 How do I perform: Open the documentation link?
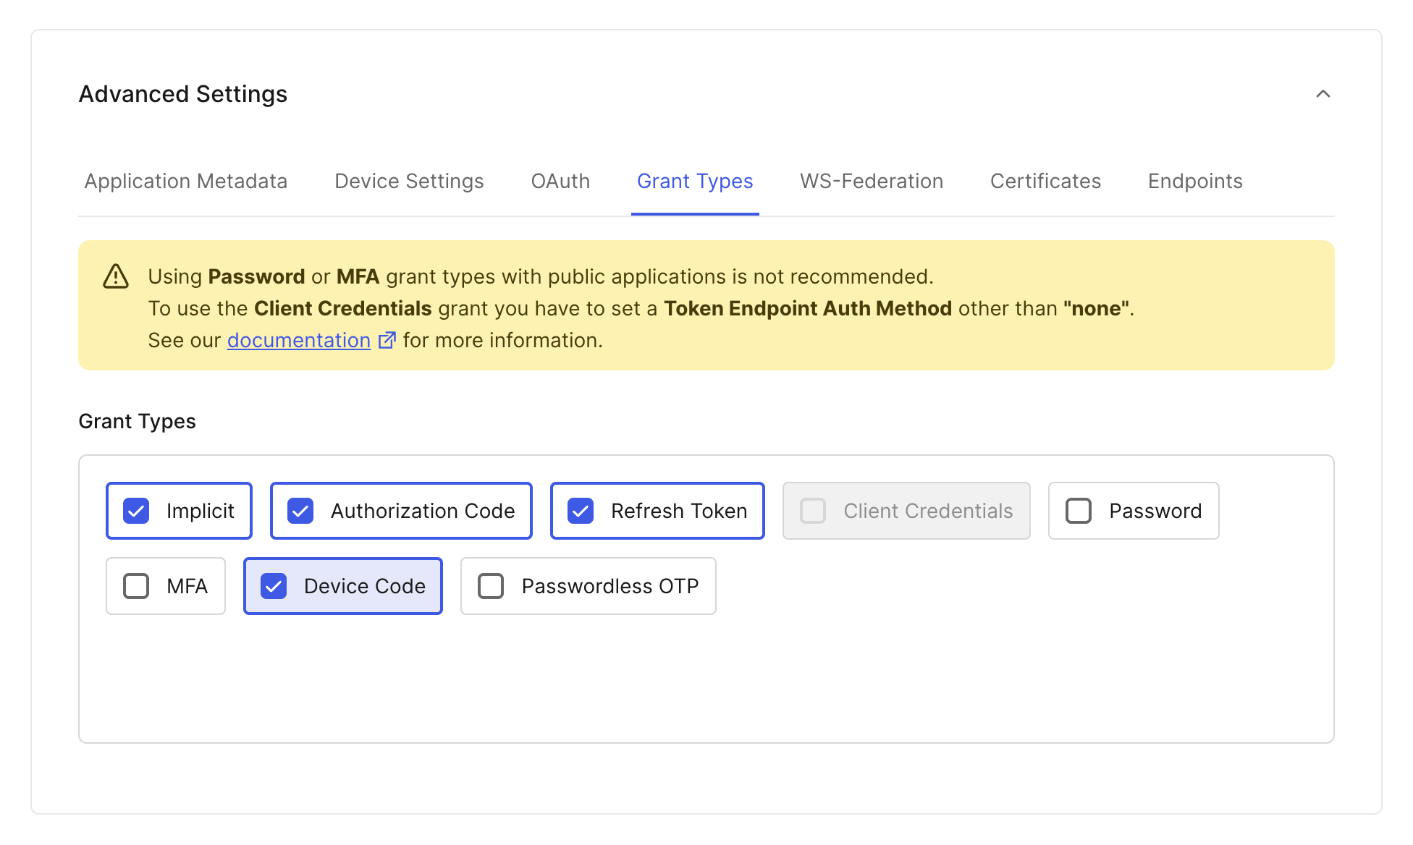(298, 339)
